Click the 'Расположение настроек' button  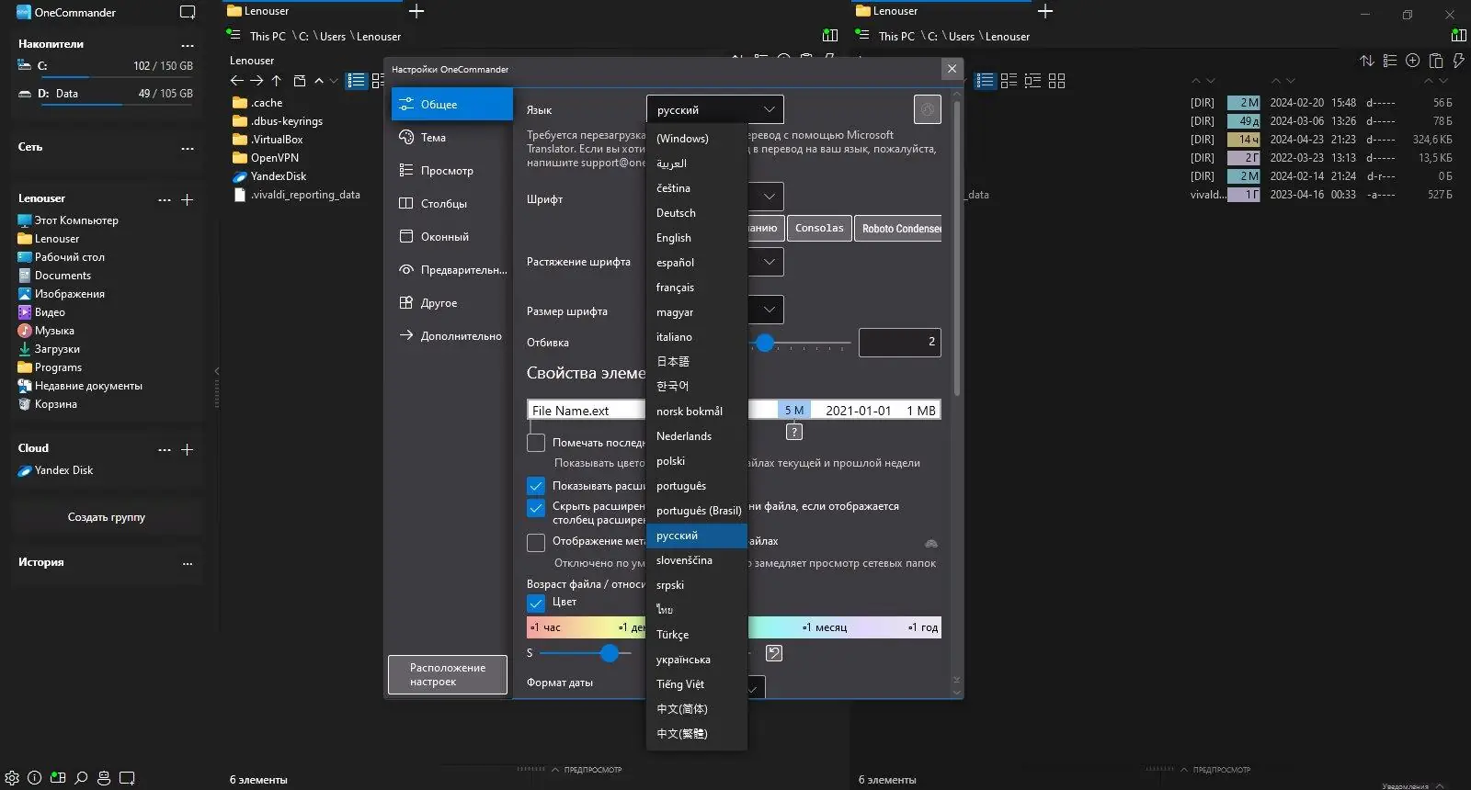coord(448,674)
